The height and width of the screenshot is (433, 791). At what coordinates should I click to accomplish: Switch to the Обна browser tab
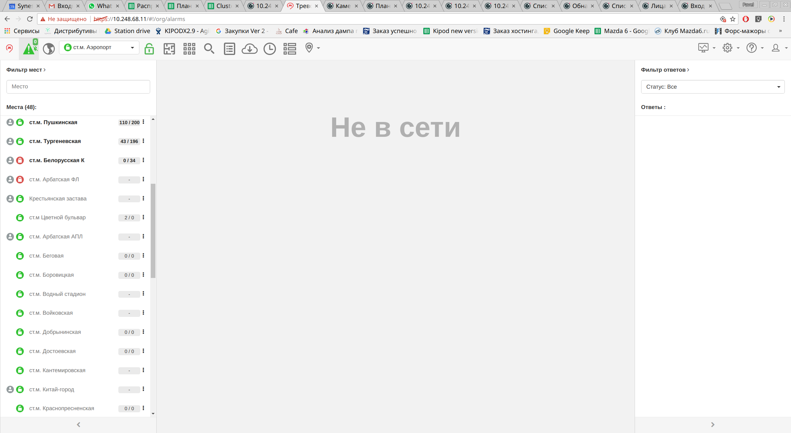(579, 6)
